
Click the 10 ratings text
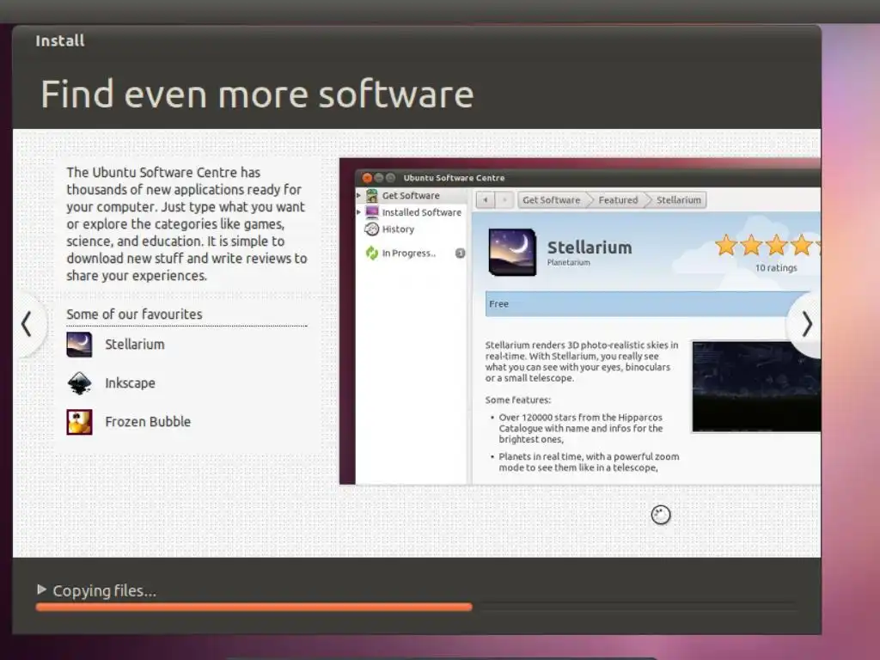point(776,268)
